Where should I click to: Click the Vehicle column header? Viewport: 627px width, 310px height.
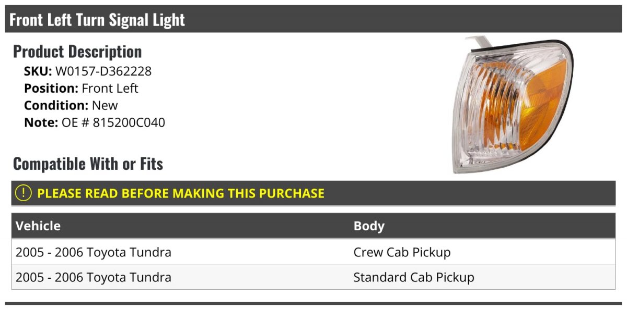point(38,226)
